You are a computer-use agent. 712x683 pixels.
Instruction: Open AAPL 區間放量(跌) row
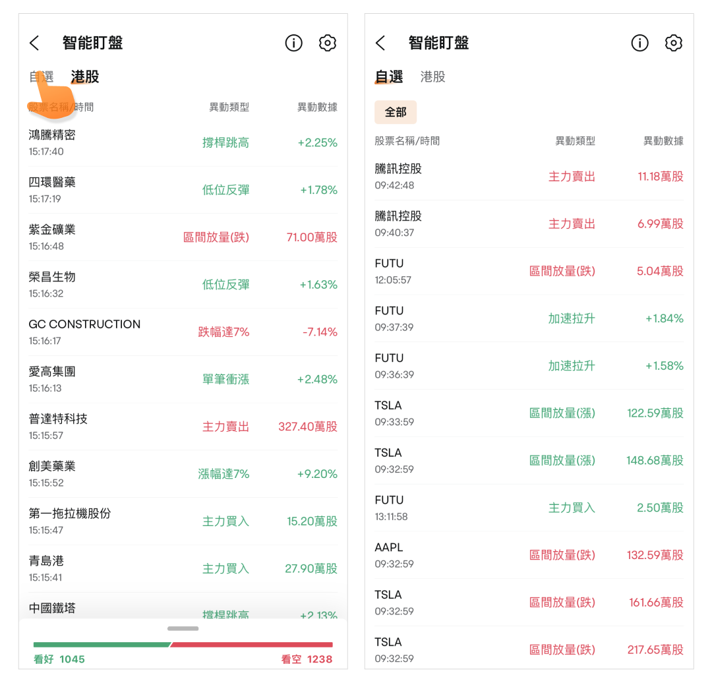pos(529,555)
